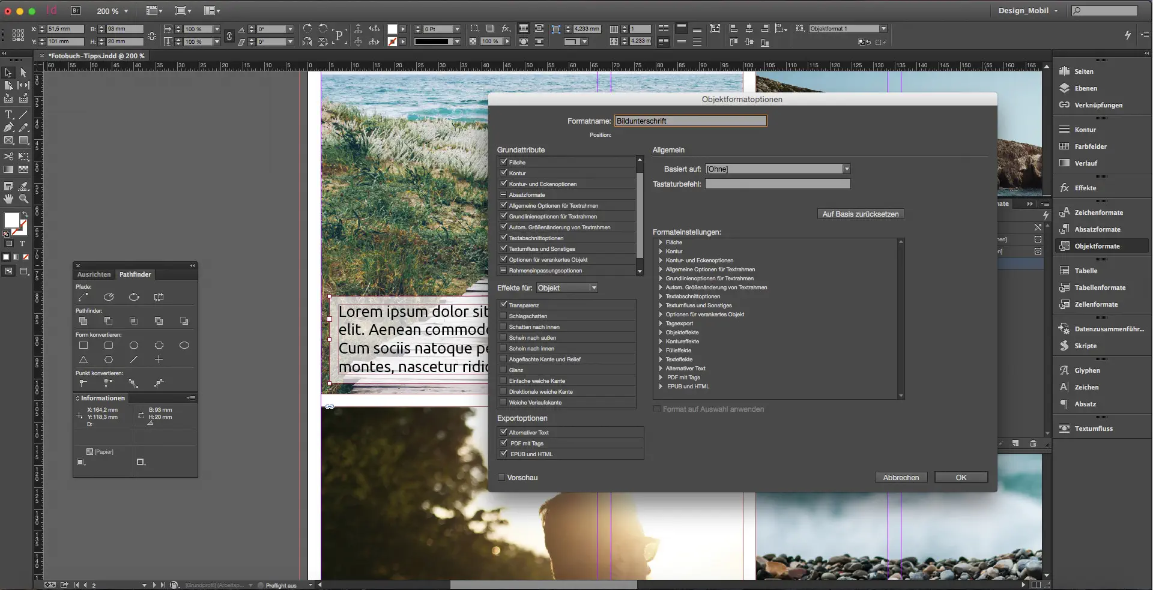
Task: Select the Type tool
Action: (8, 115)
